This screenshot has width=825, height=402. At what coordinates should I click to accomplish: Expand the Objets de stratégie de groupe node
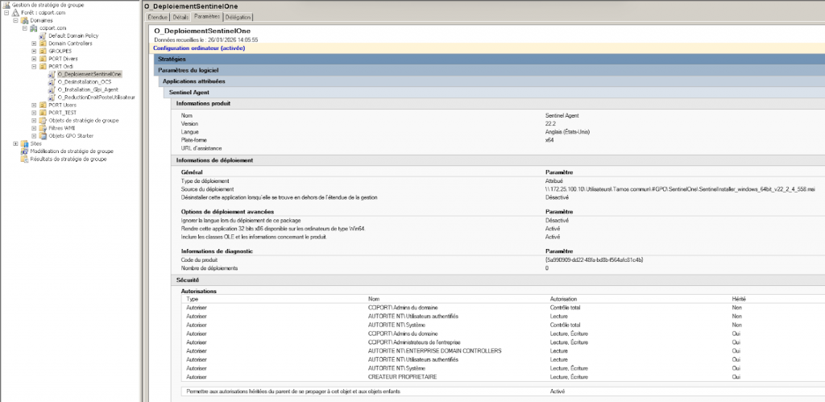(x=34, y=121)
